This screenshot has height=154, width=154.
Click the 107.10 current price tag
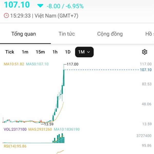click(146, 70)
